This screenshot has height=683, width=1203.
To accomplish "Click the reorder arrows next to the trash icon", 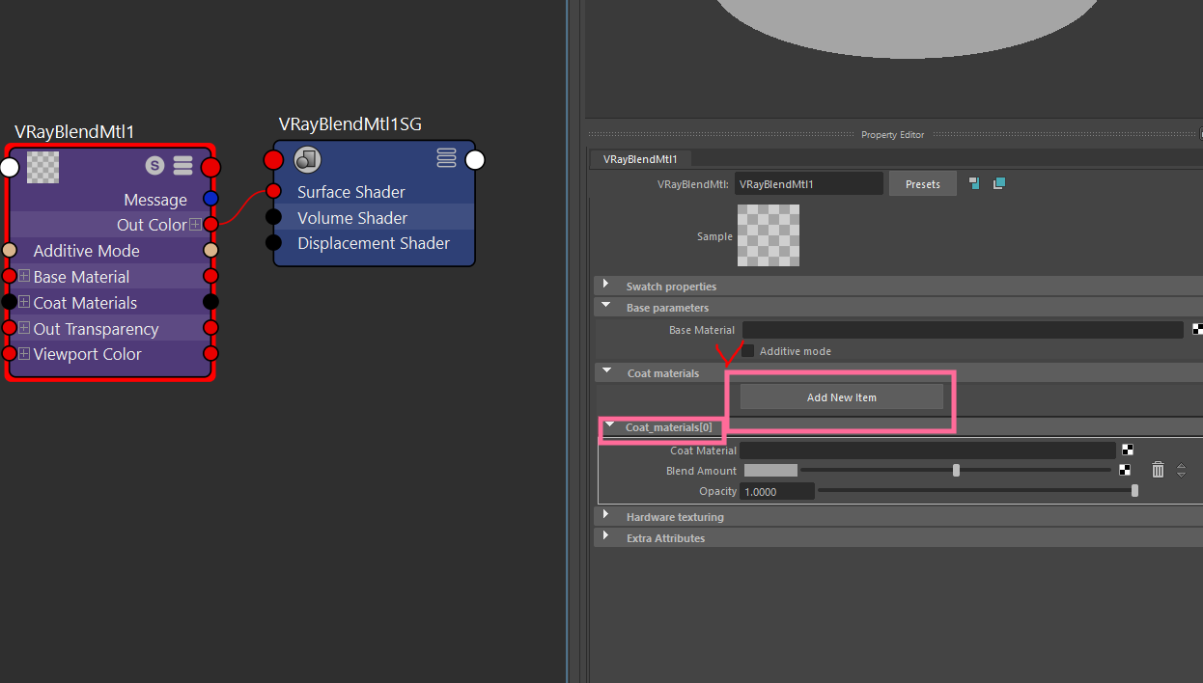I will tap(1181, 470).
